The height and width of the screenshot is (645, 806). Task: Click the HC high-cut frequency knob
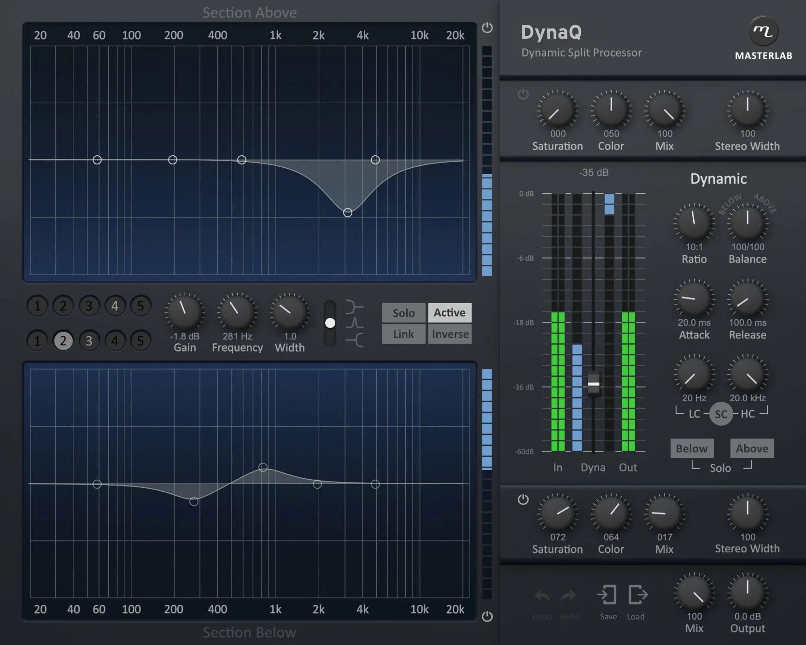748,374
